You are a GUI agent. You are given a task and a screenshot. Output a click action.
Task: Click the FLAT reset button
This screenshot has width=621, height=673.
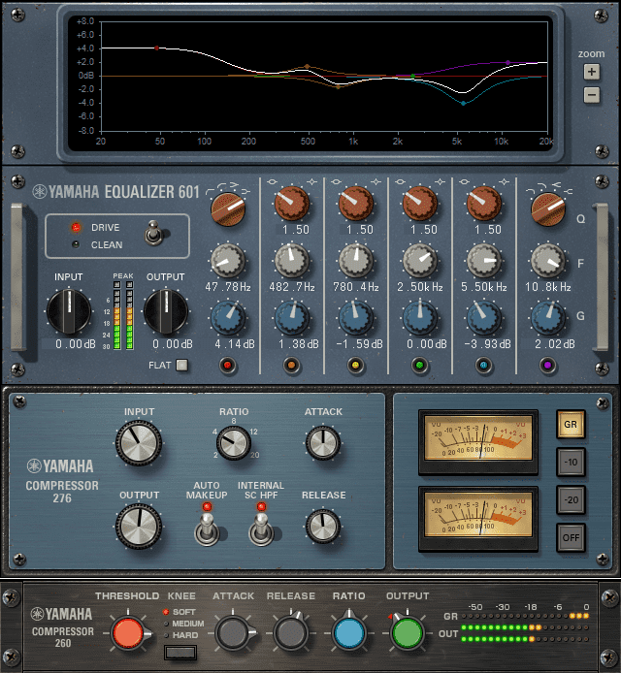tap(182, 365)
